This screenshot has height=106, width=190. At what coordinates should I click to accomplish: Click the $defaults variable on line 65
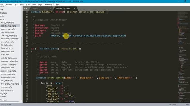click(x=46, y=83)
